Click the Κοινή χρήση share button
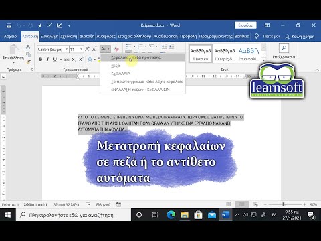Viewport: 321px width, 241px height. 300,37
